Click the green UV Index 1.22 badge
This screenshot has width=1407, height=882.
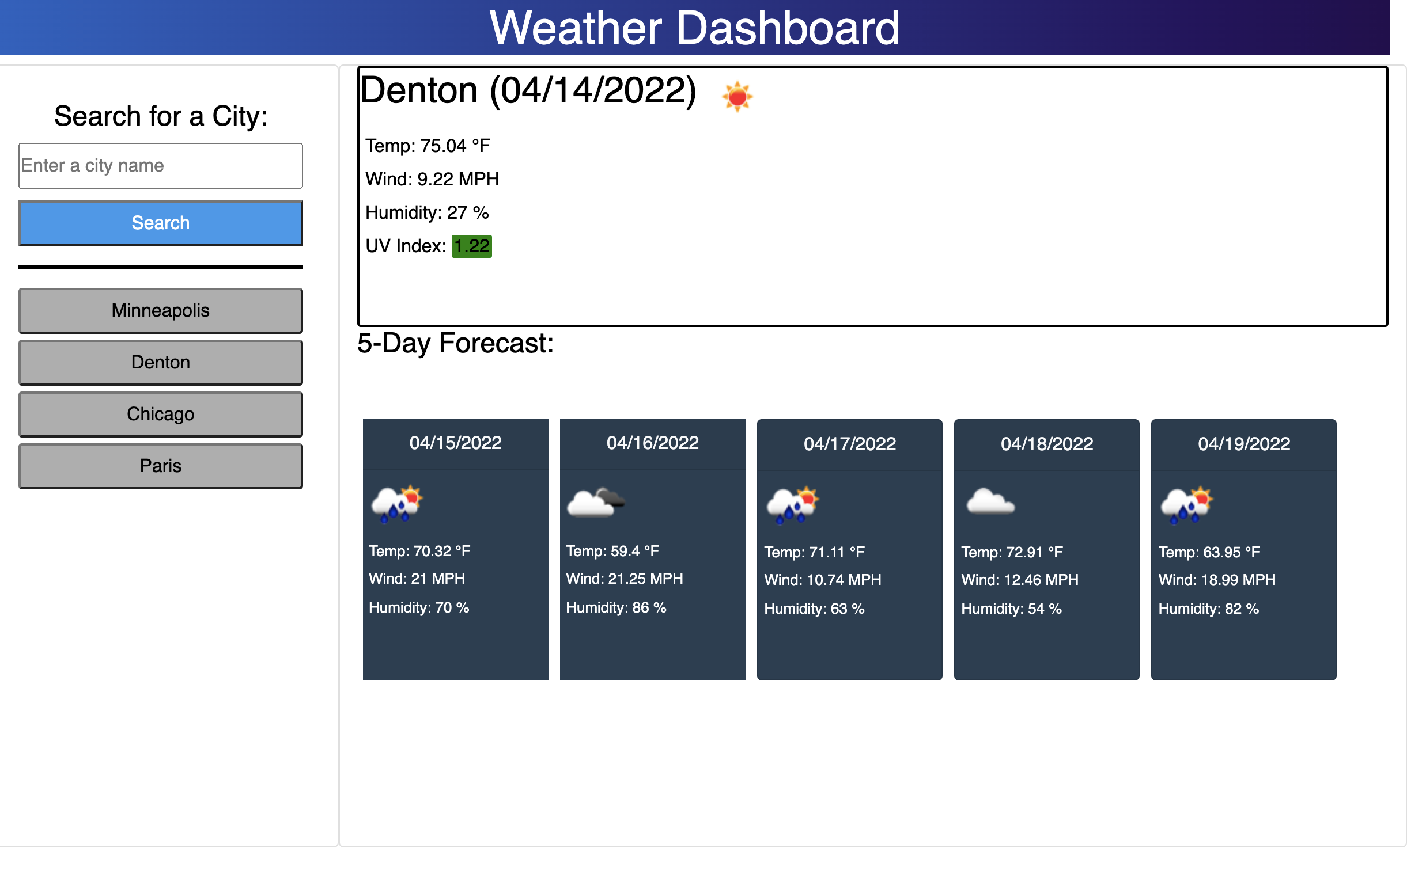point(471,246)
